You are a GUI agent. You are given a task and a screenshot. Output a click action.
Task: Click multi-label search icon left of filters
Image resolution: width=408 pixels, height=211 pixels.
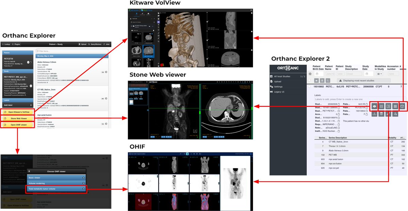(x=310, y=73)
